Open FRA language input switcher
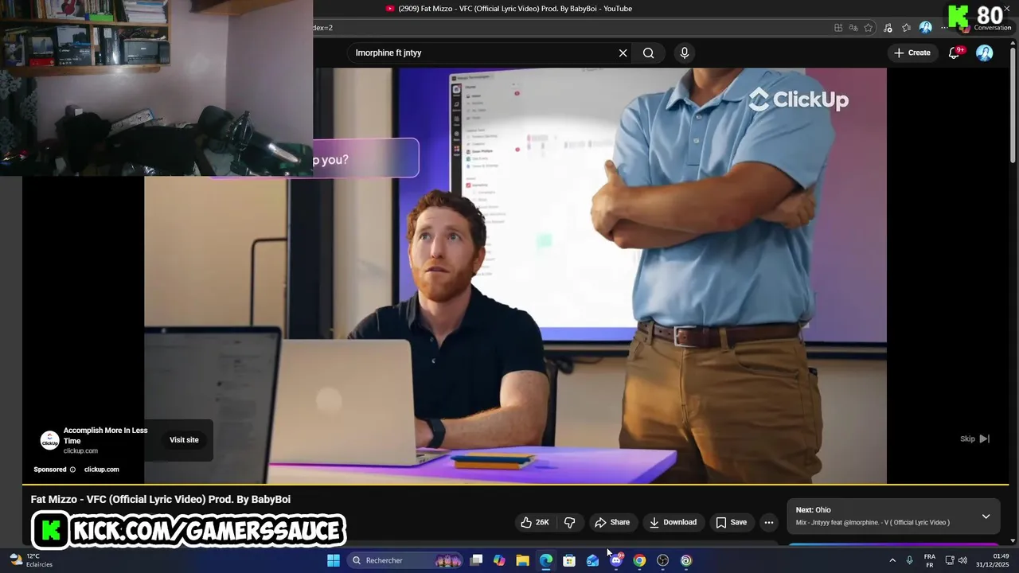The width and height of the screenshot is (1019, 573). [930, 560]
